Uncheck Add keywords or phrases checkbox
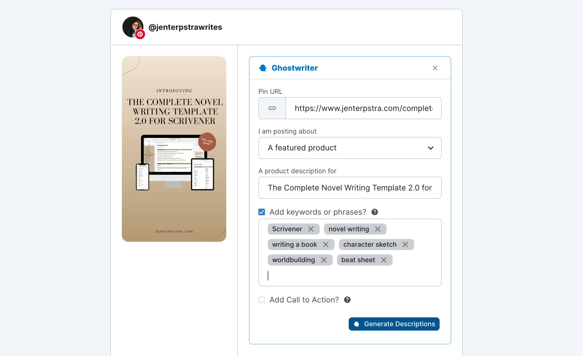The width and height of the screenshot is (583, 356). [x=262, y=212]
